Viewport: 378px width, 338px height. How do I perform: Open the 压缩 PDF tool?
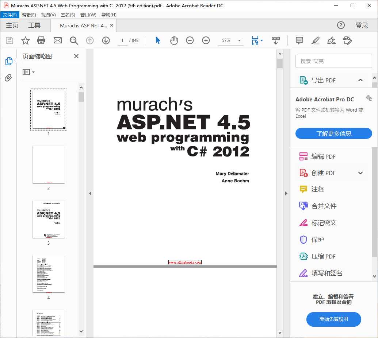click(324, 256)
